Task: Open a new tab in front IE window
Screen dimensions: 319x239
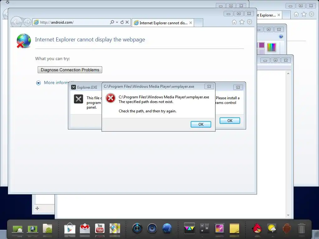Action: (x=198, y=23)
